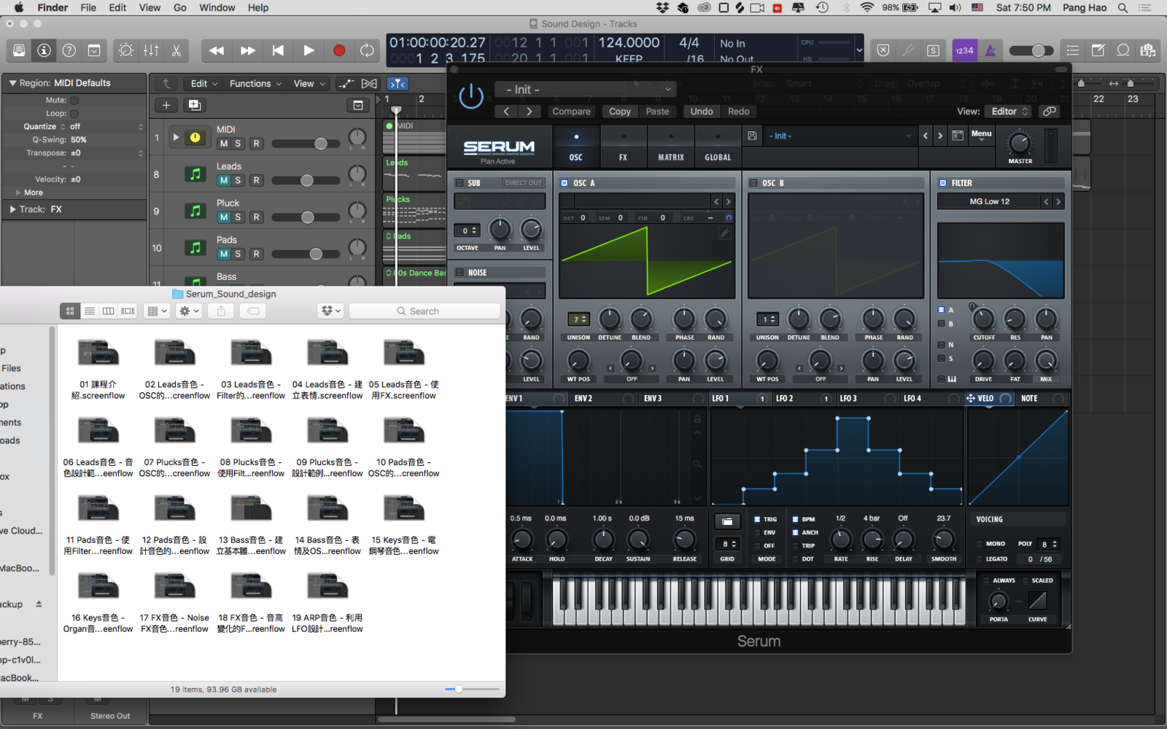Select the LFO 2 tab

point(784,399)
